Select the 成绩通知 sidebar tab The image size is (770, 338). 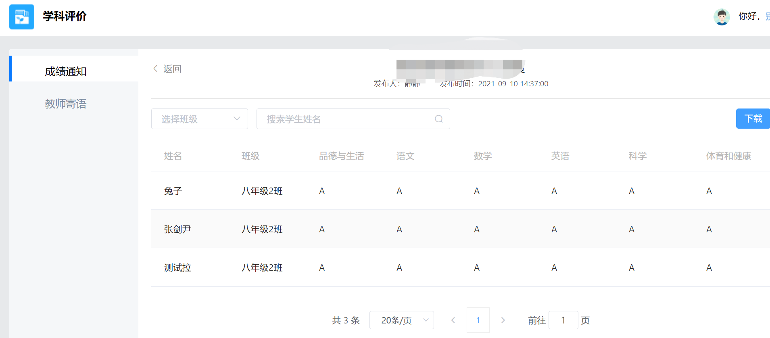click(x=66, y=71)
